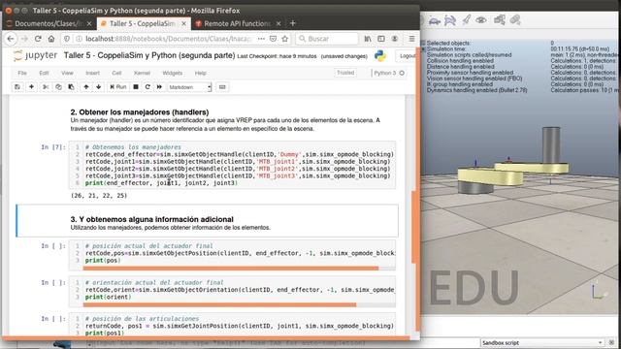Open the View menu in Jupyter
The height and width of the screenshot is (349, 621).
(67, 73)
